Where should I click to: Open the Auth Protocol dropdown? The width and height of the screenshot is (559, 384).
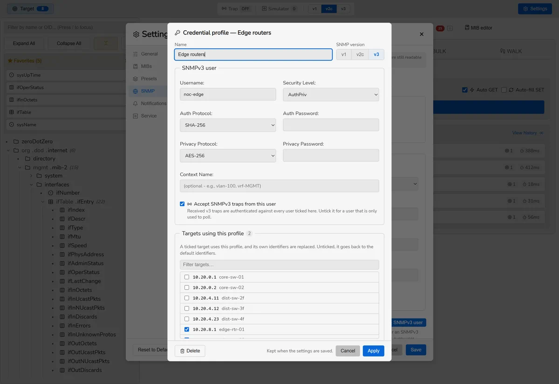coord(228,125)
